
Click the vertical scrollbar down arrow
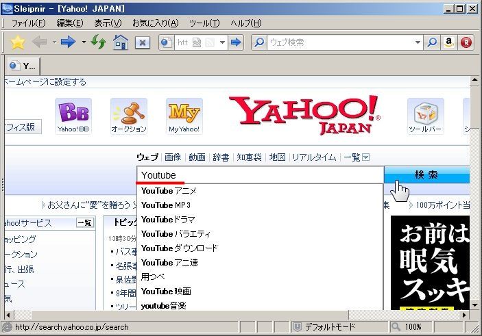click(474, 305)
